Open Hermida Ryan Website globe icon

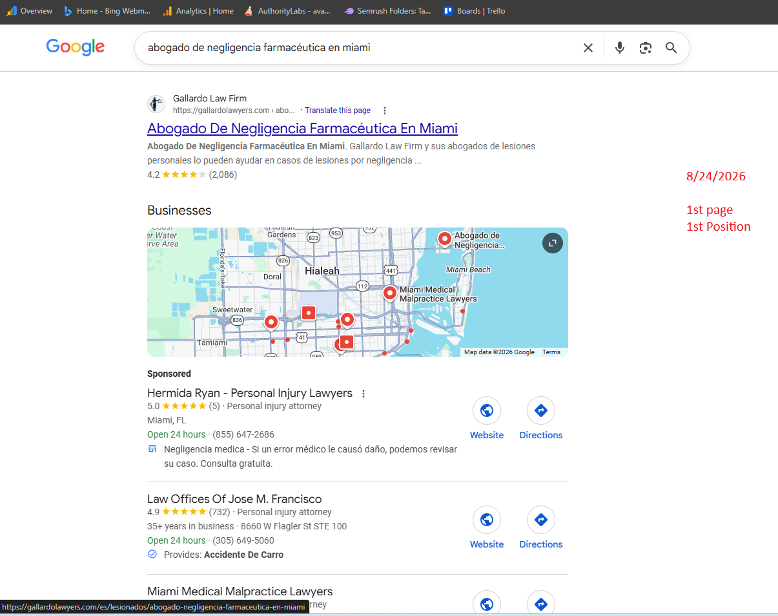[487, 410]
